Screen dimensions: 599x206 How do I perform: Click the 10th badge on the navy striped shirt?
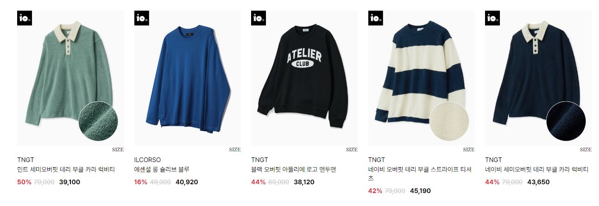point(376,18)
